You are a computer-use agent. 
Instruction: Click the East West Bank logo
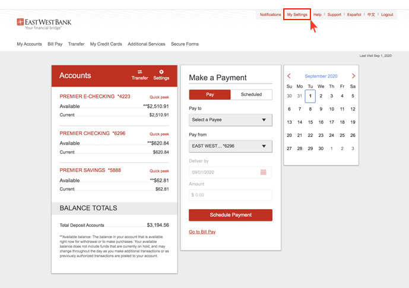[44, 24]
